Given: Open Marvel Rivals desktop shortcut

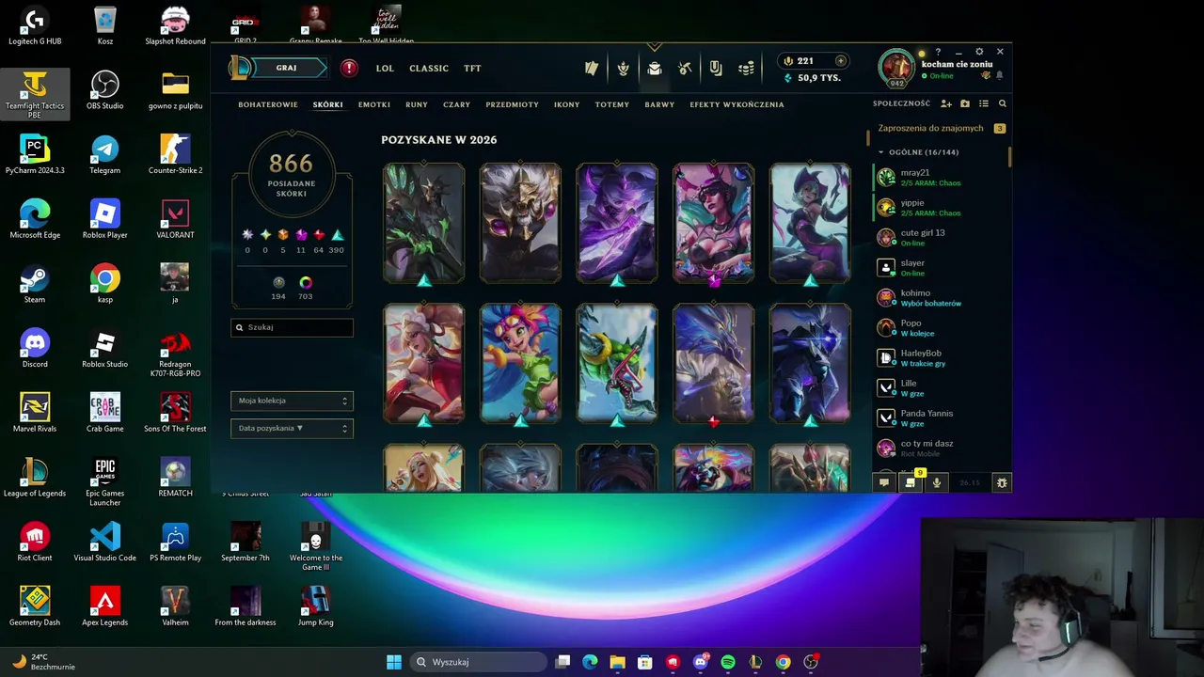Looking at the screenshot, I should click(x=35, y=413).
